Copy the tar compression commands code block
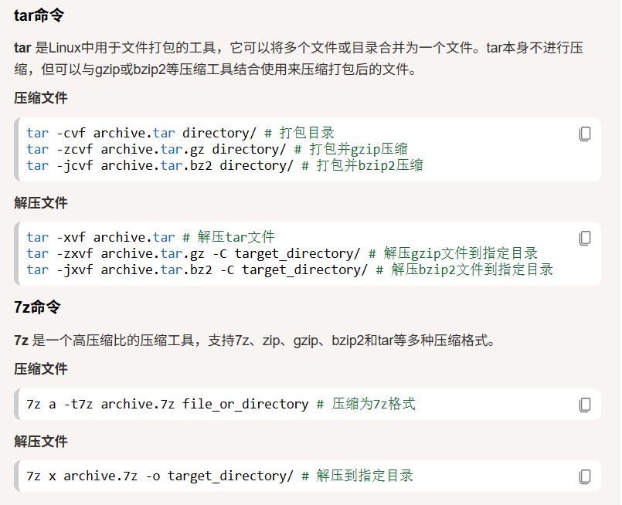 click(x=585, y=134)
